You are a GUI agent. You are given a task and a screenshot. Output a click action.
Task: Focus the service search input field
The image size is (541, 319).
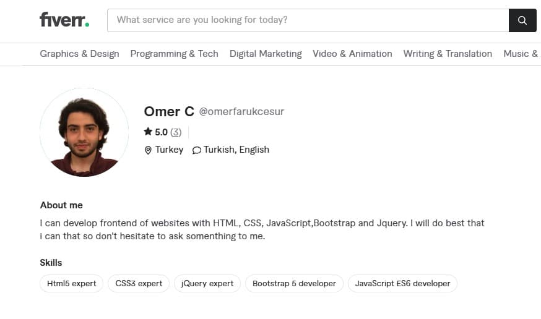pos(308,20)
